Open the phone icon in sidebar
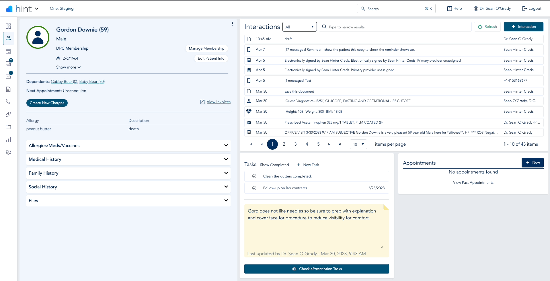The width and height of the screenshot is (550, 281). click(x=8, y=102)
